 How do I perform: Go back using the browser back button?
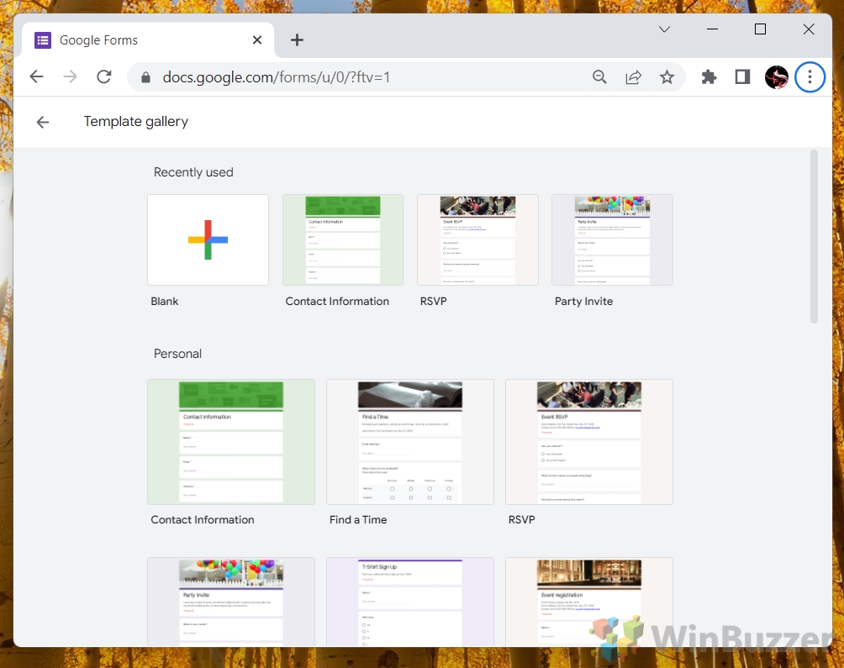coord(36,76)
